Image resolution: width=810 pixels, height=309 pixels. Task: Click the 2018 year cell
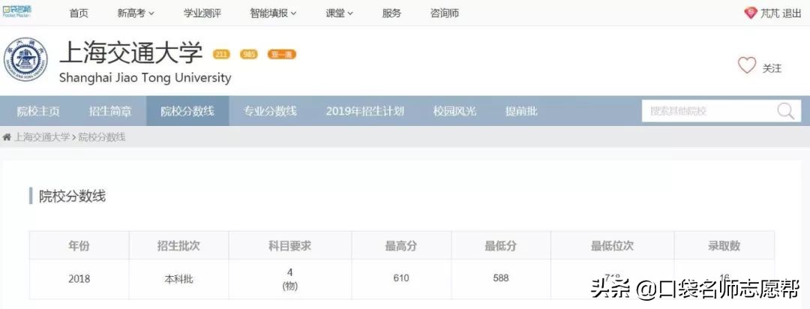pyautogui.click(x=79, y=279)
